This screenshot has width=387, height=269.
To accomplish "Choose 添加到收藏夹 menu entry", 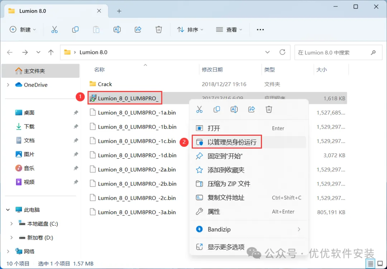I will (249, 170).
